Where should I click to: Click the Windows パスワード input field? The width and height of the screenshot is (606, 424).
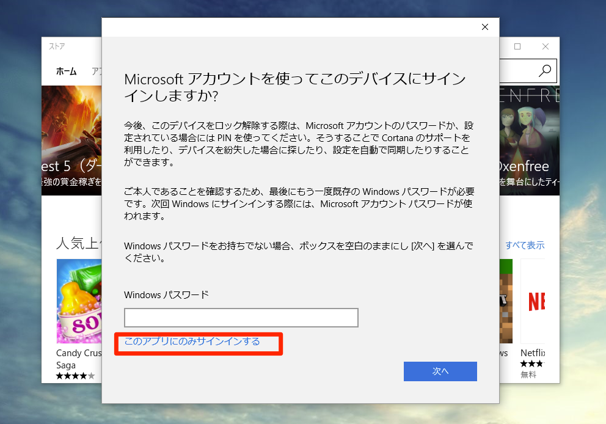(241, 318)
